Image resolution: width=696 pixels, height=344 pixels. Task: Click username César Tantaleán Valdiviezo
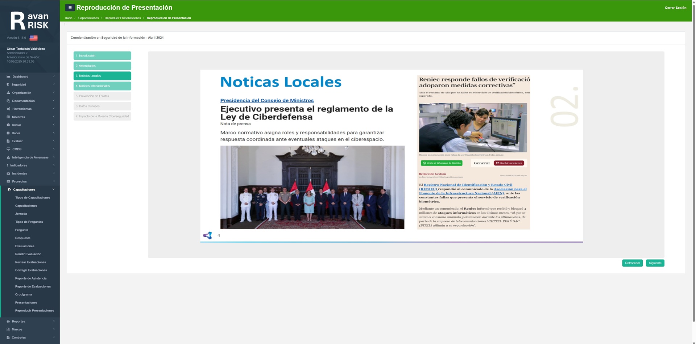click(26, 49)
